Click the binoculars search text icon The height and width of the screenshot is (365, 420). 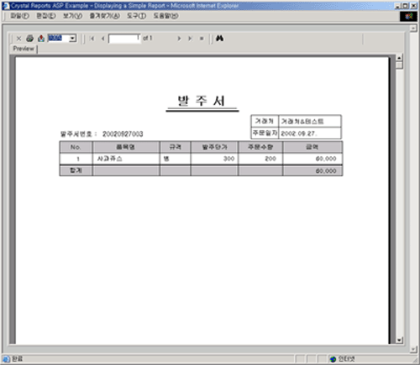click(219, 39)
